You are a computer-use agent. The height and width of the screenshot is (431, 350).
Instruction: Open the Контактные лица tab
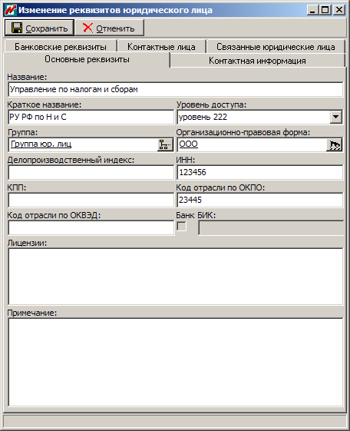tap(161, 47)
